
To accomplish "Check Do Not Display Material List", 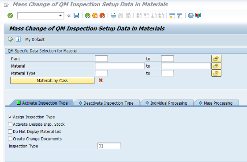I will coord(10,132).
